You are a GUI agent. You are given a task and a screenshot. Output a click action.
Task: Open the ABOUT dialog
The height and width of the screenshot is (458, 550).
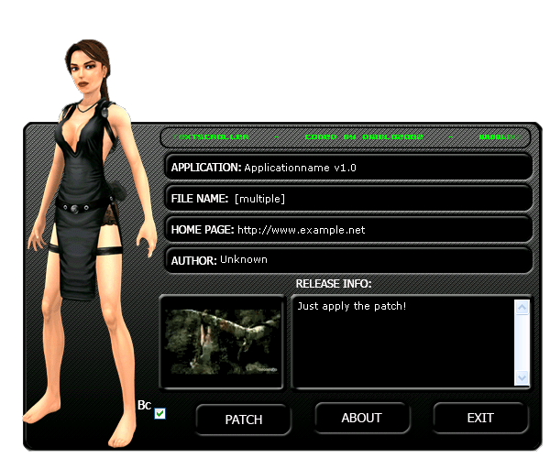pos(362,418)
